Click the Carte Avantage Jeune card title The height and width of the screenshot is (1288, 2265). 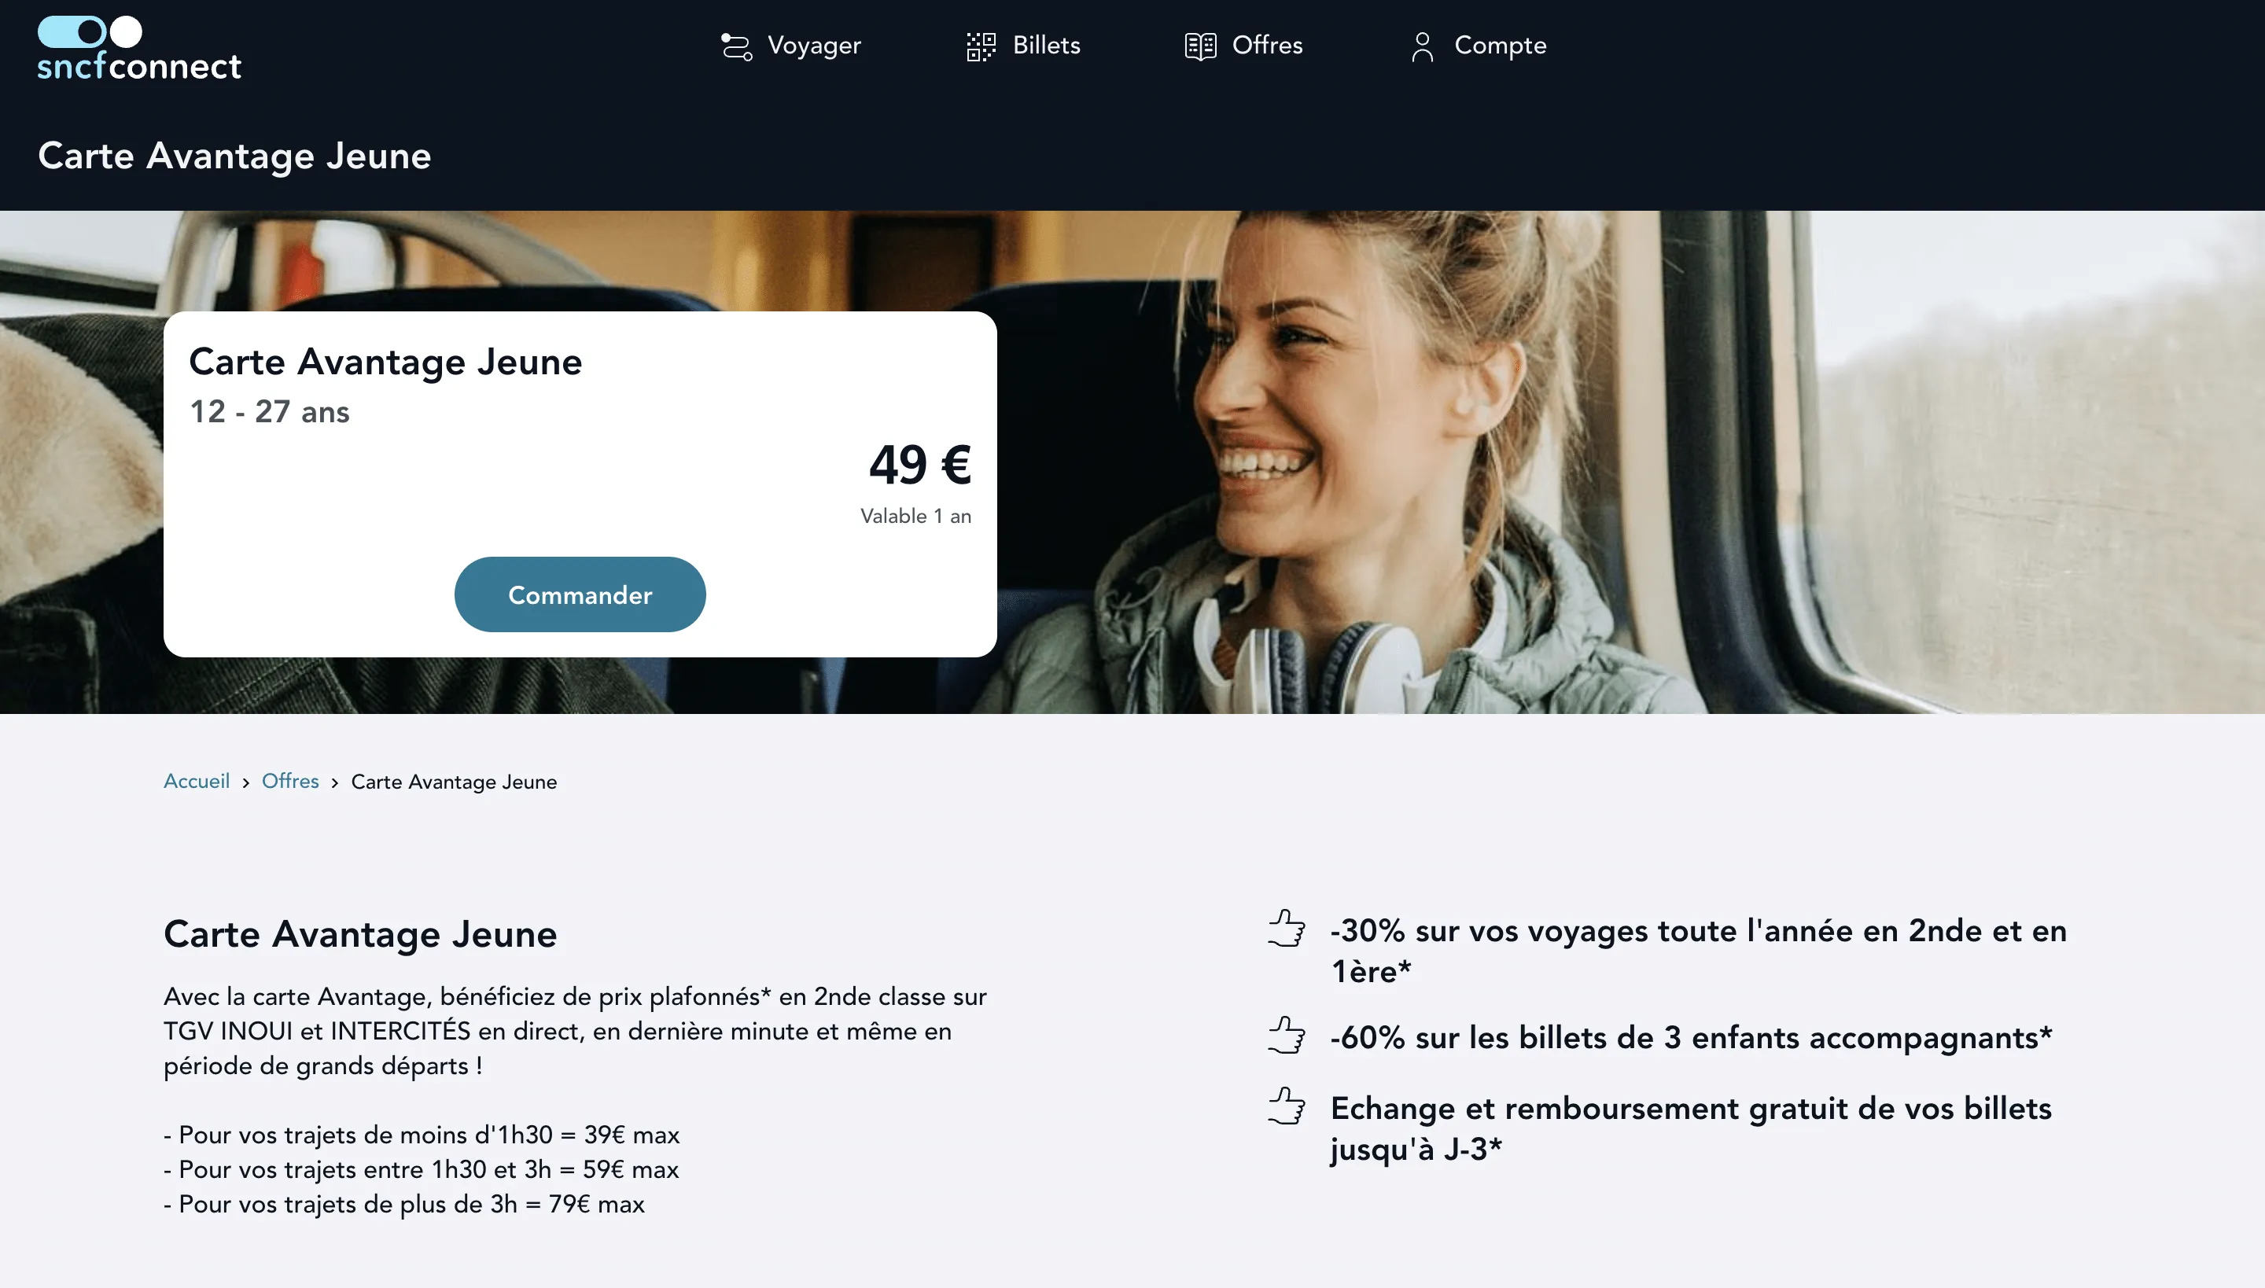385,362
